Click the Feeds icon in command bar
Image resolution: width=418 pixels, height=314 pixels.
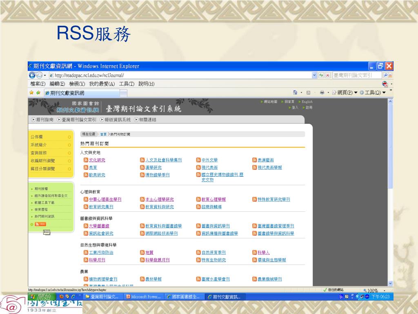[x=308, y=92]
